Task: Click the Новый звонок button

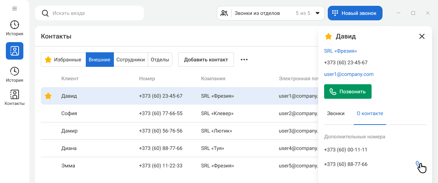Action: pyautogui.click(x=355, y=13)
